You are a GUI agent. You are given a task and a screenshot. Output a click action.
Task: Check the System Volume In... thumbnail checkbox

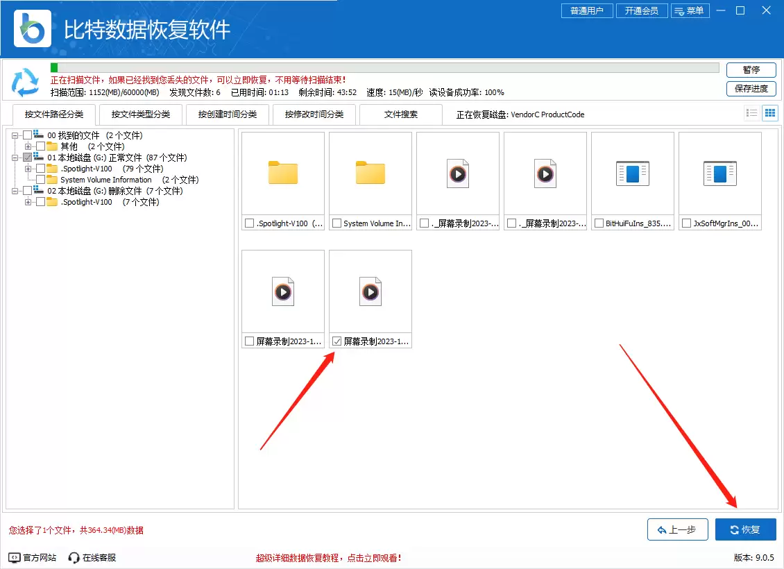(x=337, y=223)
